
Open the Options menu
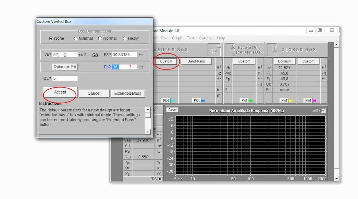pos(205,38)
